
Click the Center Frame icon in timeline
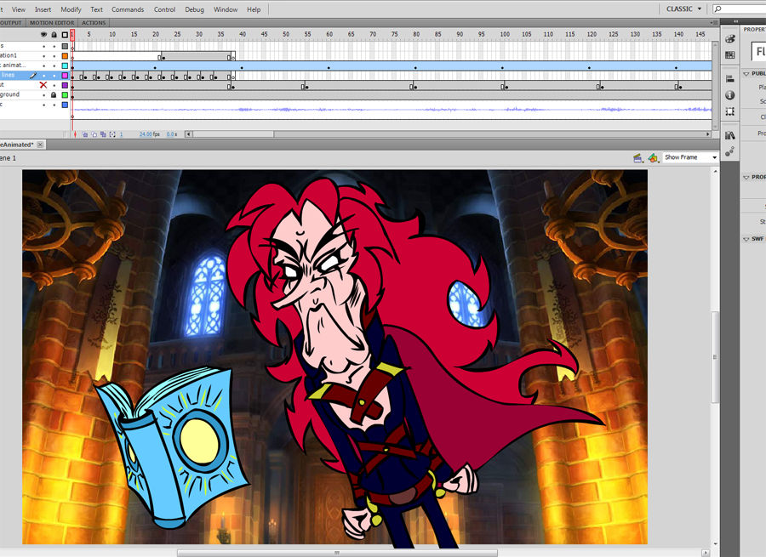[x=75, y=134]
